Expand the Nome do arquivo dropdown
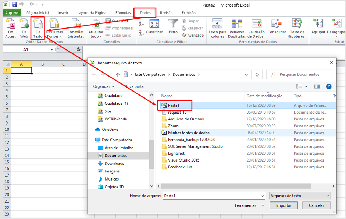The image size is (346, 219). point(262,196)
